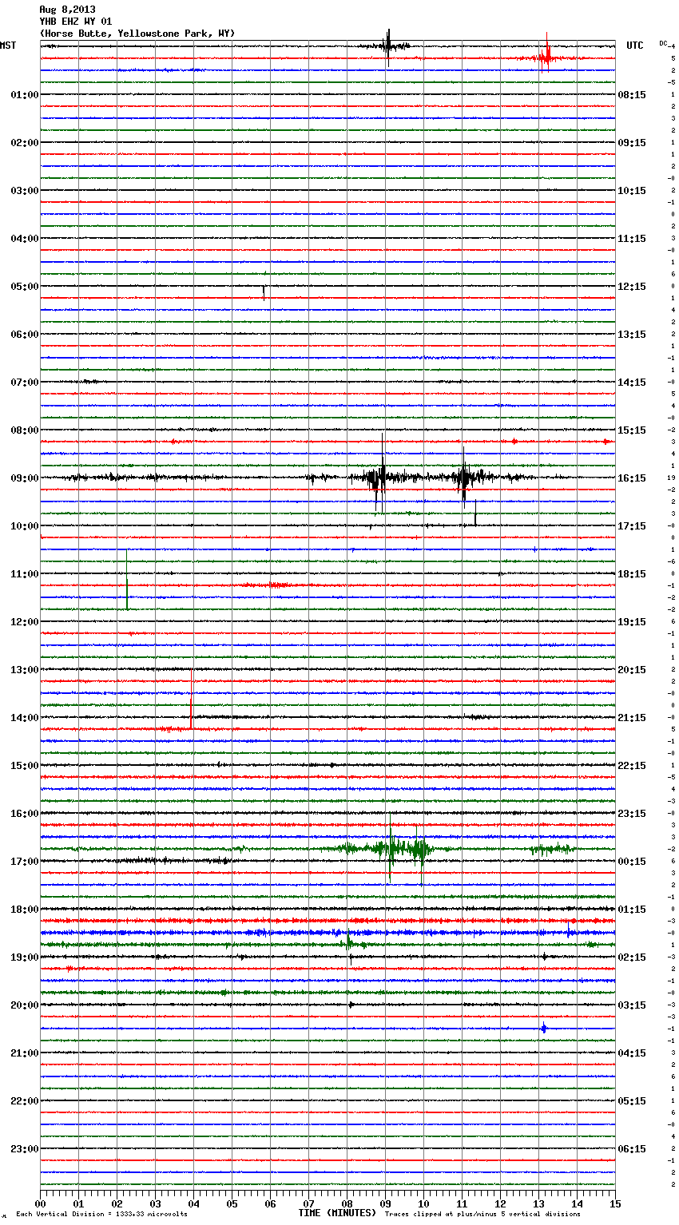The image size is (679, 1225).
Task: Select the YHB EHZ WY 01 station label
Action: tap(76, 22)
